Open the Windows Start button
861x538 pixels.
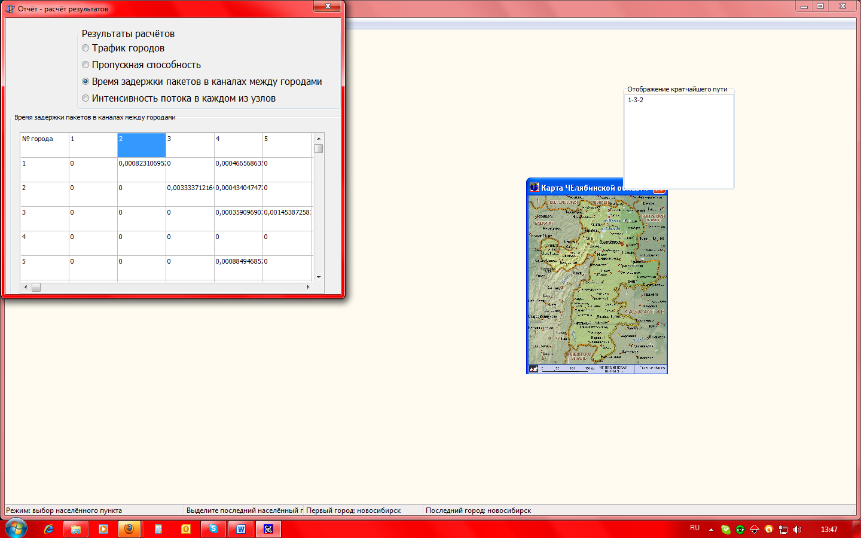(16, 528)
